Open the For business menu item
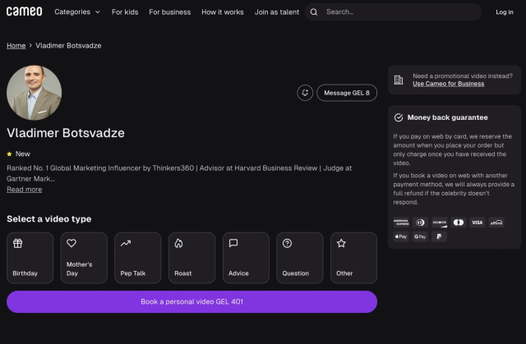 [169, 12]
